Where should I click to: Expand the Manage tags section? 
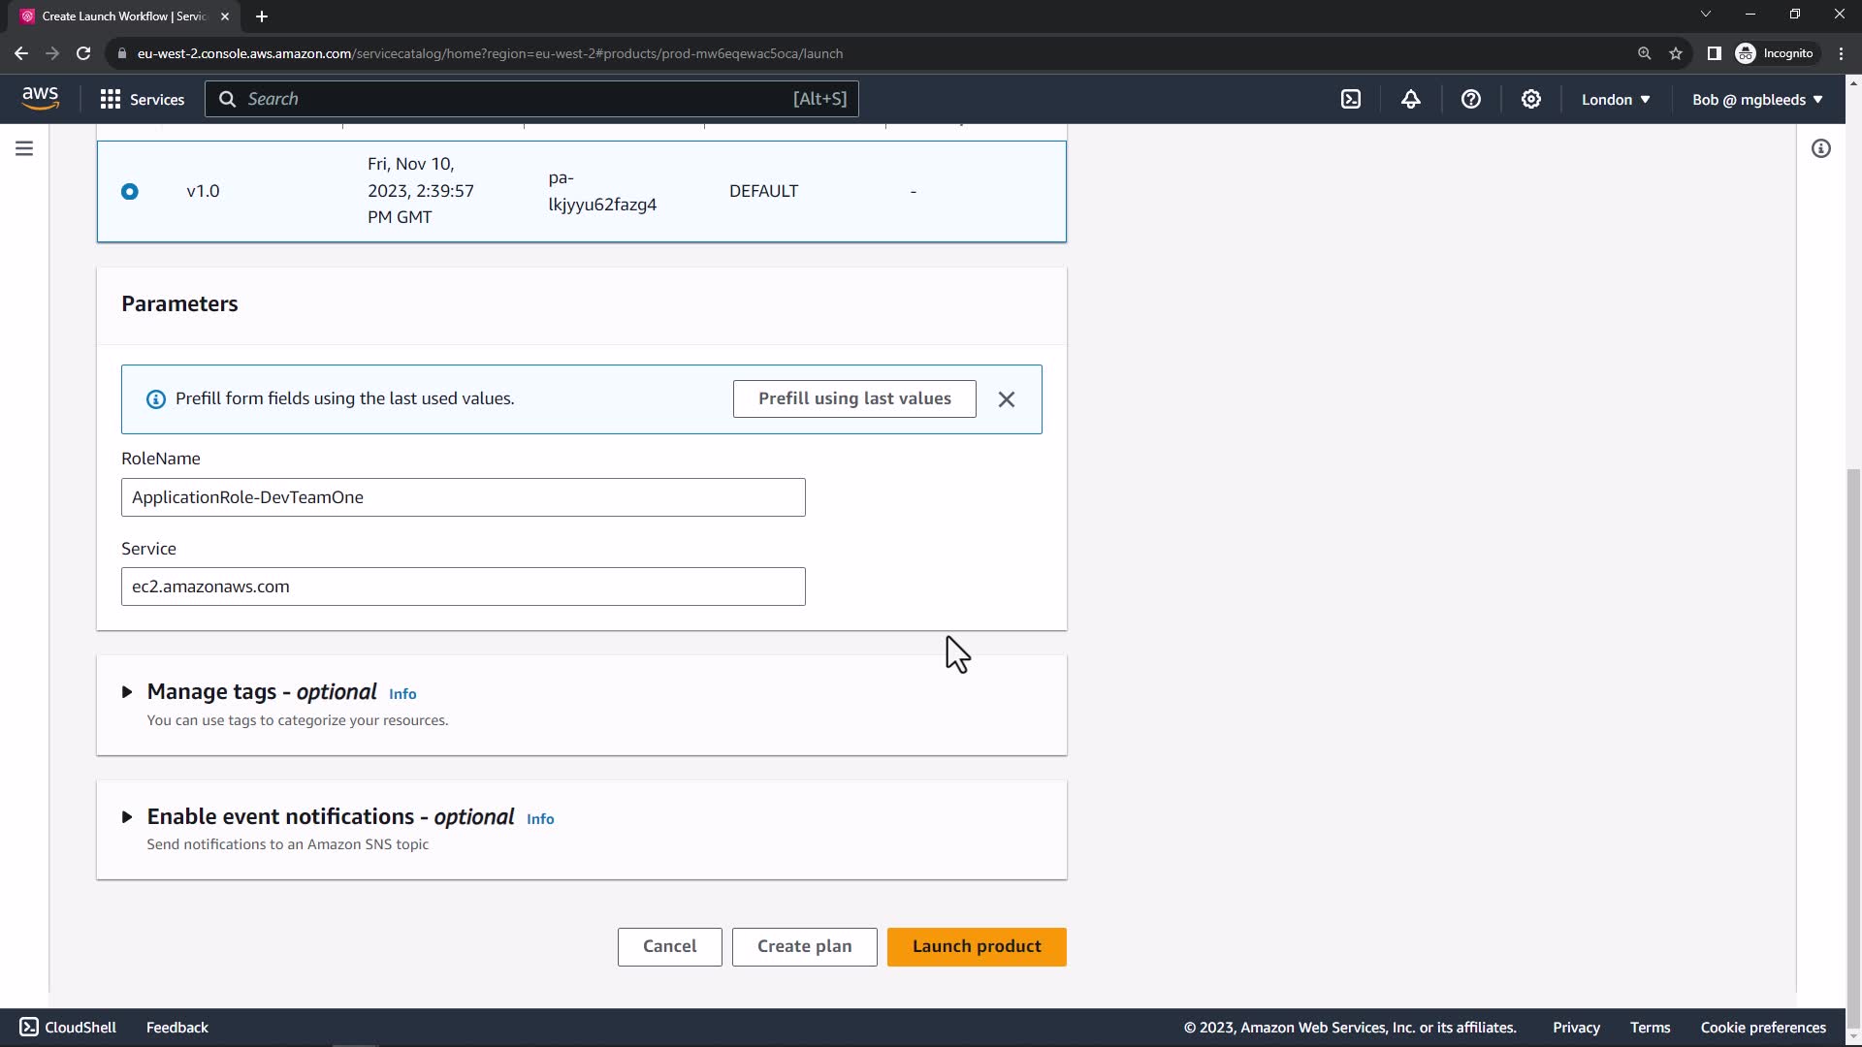point(127,692)
